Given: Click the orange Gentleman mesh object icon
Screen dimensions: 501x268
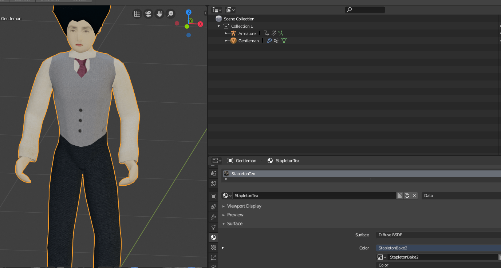Looking at the screenshot, I should (x=233, y=41).
